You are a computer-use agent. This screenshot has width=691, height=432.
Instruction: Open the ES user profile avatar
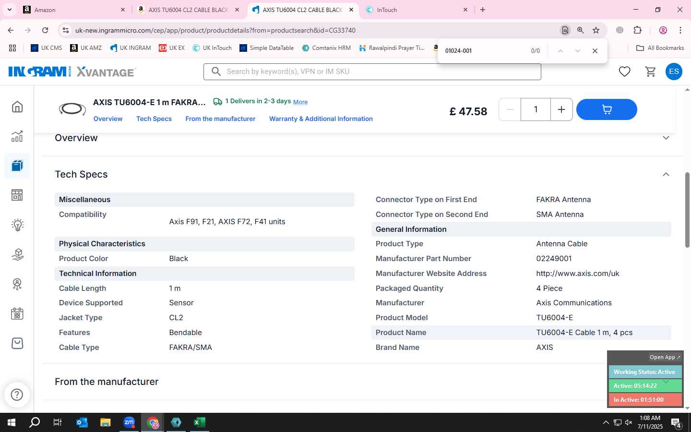[674, 72]
